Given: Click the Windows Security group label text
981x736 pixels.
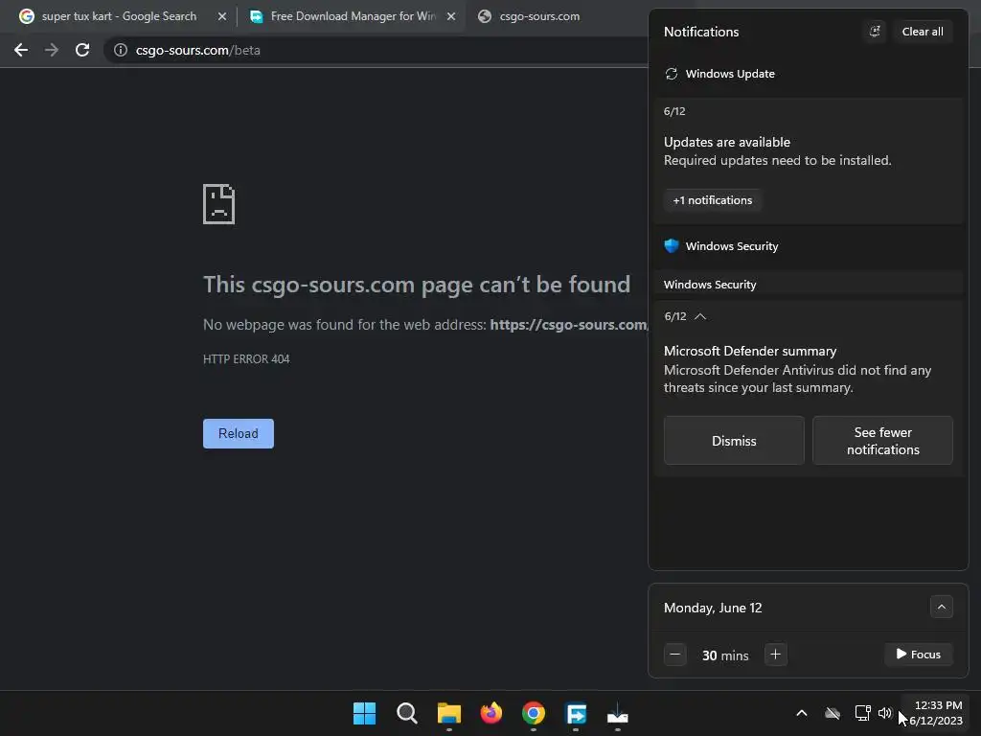Looking at the screenshot, I should click(x=710, y=285).
